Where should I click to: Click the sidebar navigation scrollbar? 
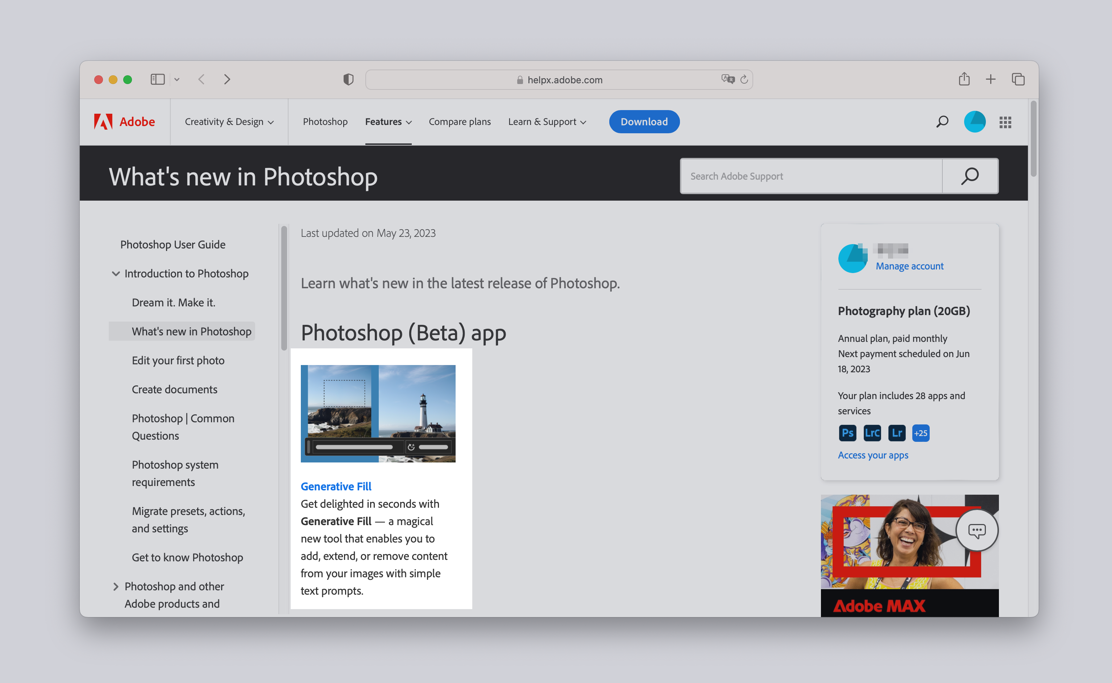click(284, 288)
